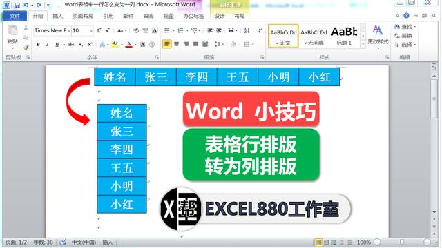The height and width of the screenshot is (248, 442).
Task: Click the blue Help question mark icon
Action: click(406, 15)
